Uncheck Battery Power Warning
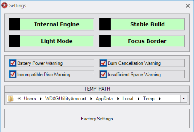Image resolution: width=194 pixels, height=132 pixels. pyautogui.click(x=13, y=63)
